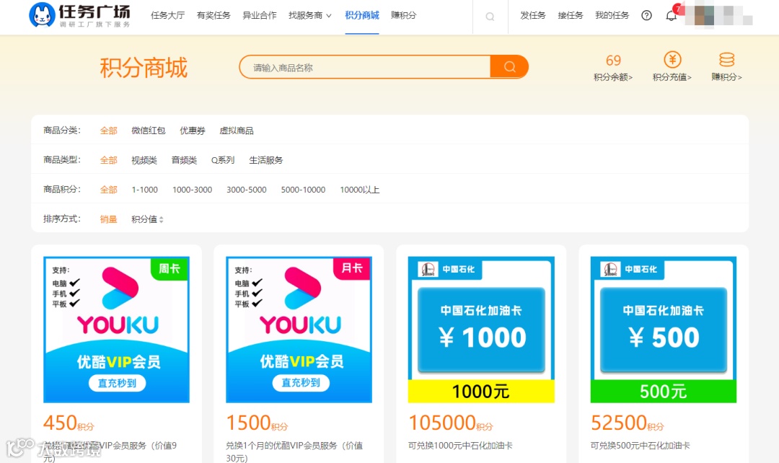Click the orange search button in 积分商城
Image resolution: width=779 pixels, height=463 pixels.
point(509,66)
